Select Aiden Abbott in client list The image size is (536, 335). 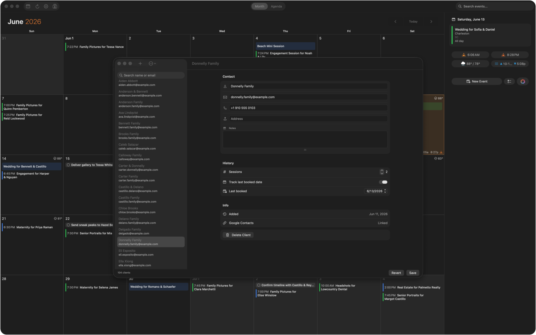[x=151, y=83]
